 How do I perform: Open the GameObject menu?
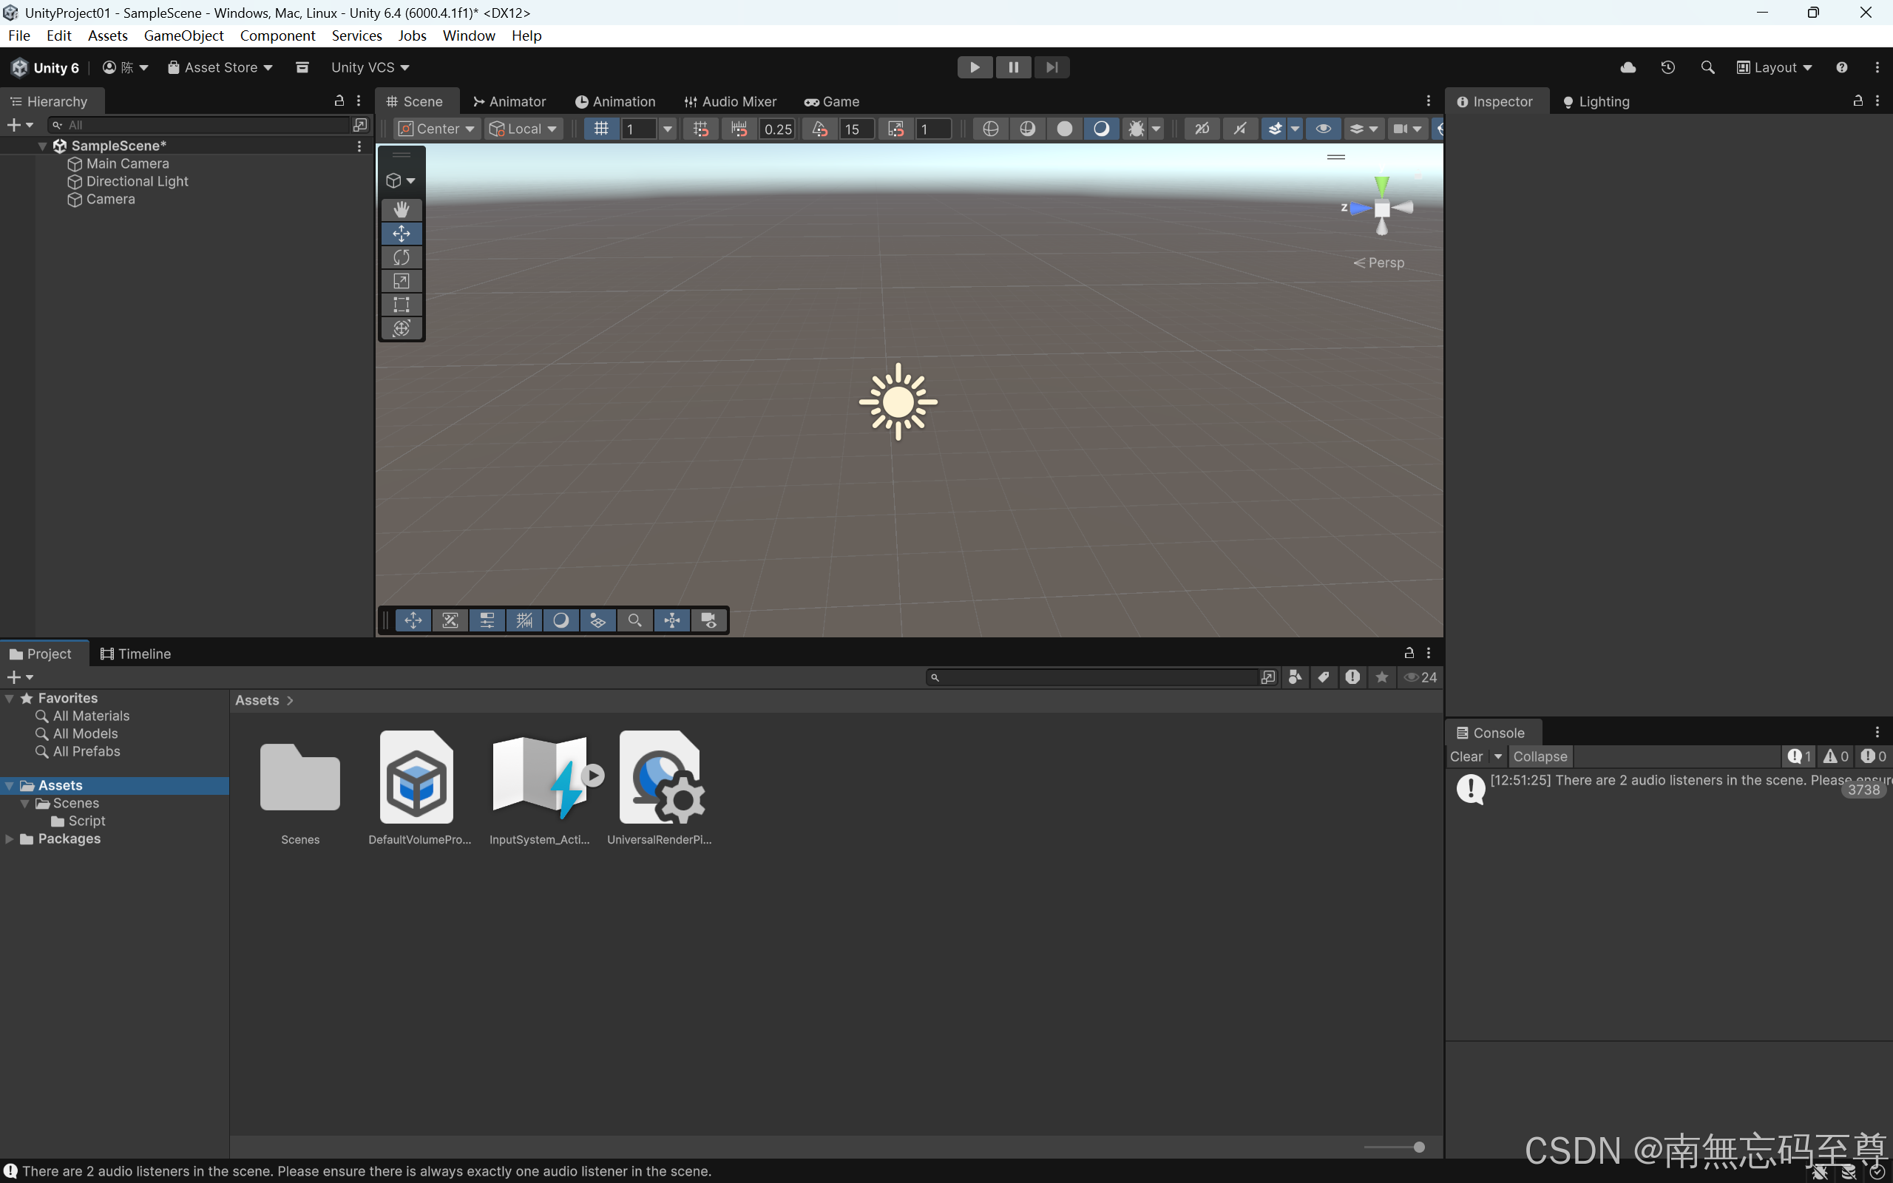183,36
